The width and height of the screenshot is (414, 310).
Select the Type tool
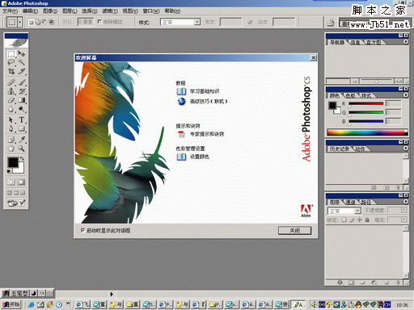point(22,119)
